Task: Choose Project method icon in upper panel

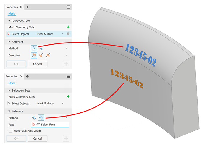Action: click(34, 48)
